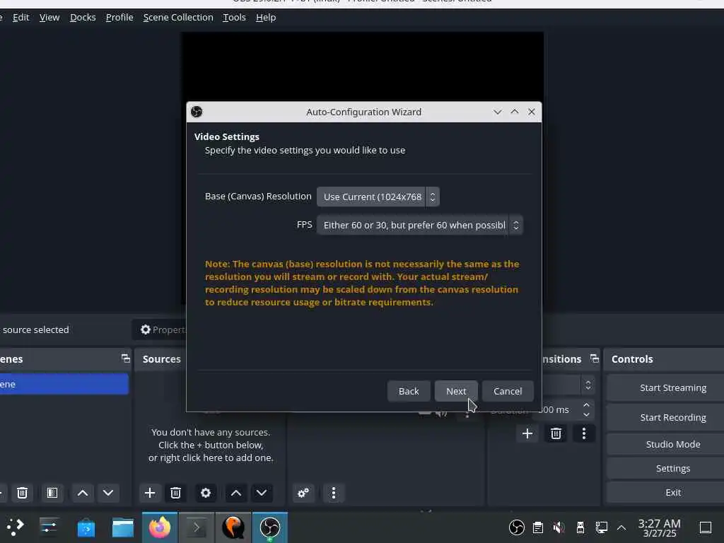Open advanced audio properties gears icon
Screen dimensions: 724x543
pos(303,493)
